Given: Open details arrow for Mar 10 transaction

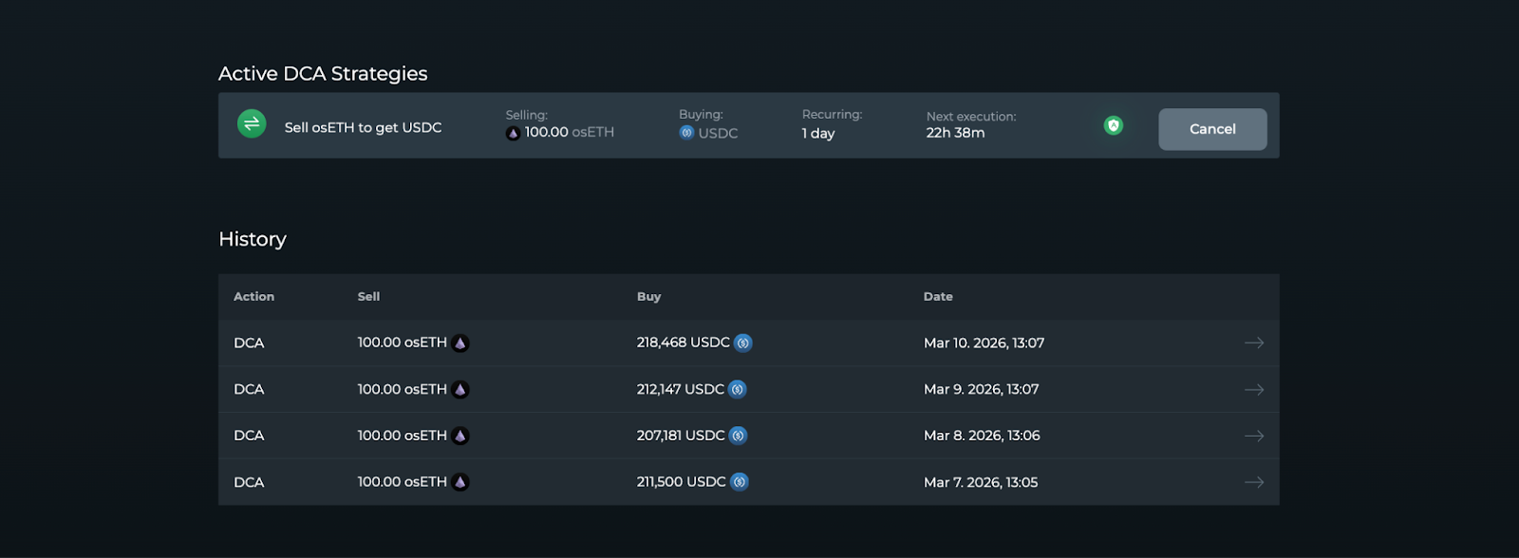Looking at the screenshot, I should pos(1253,344).
